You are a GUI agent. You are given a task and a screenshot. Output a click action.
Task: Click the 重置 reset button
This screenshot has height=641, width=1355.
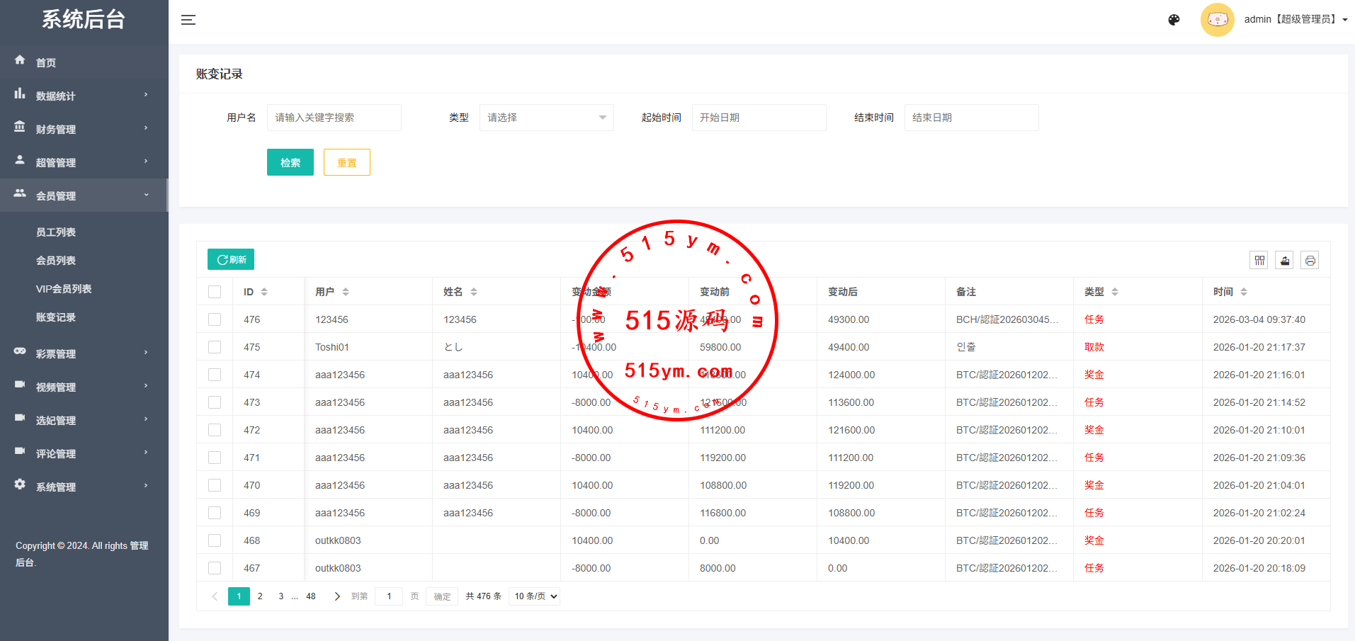pyautogui.click(x=346, y=162)
